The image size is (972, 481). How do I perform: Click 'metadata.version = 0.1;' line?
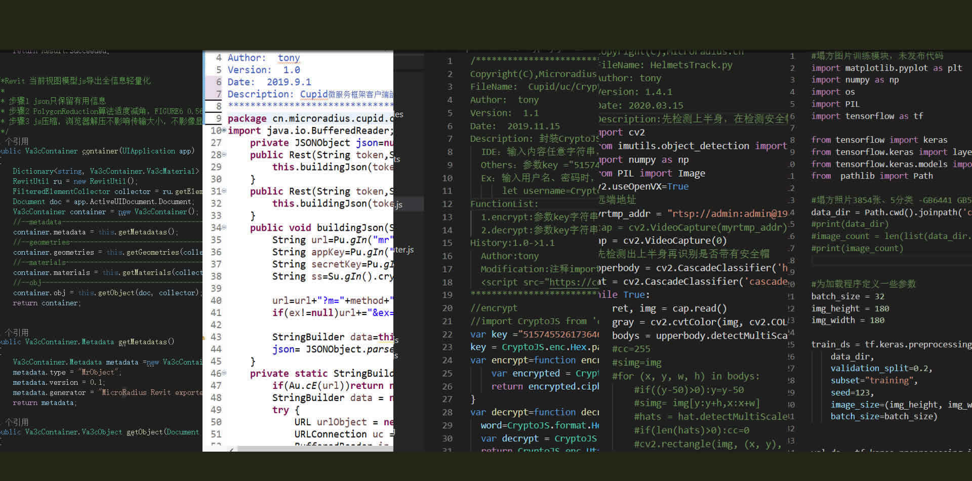click(59, 382)
